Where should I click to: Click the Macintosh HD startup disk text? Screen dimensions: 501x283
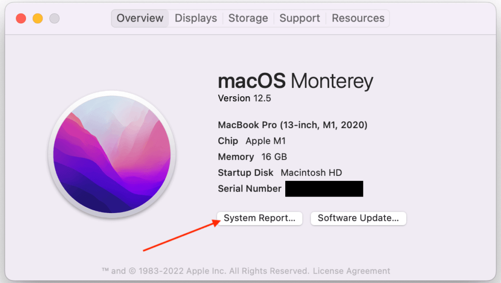[x=311, y=173]
